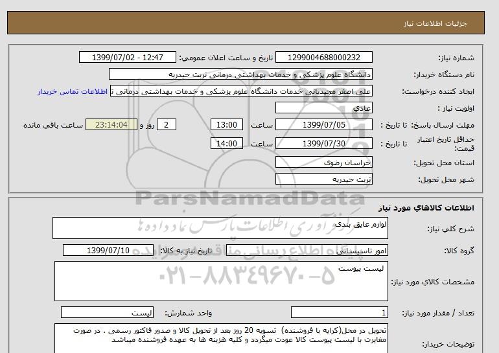499x353 pixels.
Task: Select the public announcement date field 1399/07/02 - 12:47
Action: pos(127,58)
